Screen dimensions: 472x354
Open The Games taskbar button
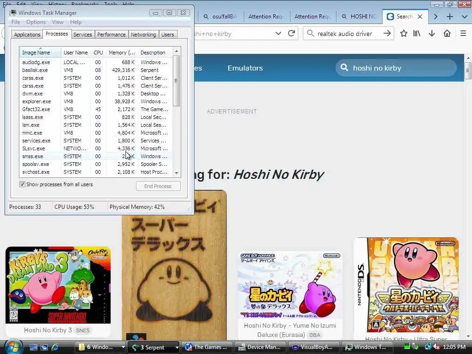[207, 347]
